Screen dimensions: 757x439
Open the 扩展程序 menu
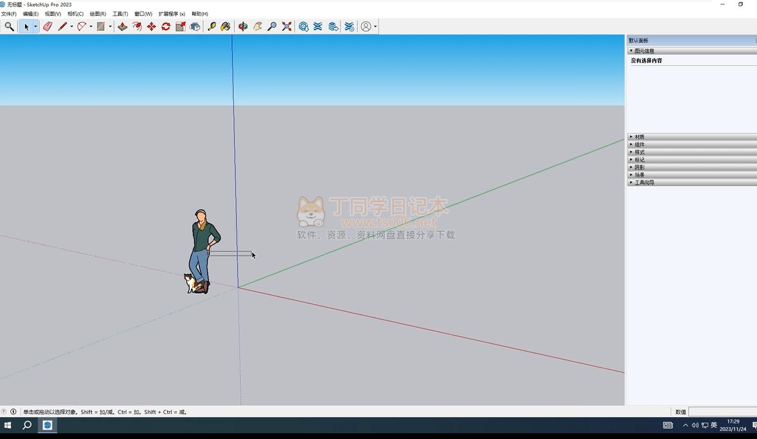[172, 13]
